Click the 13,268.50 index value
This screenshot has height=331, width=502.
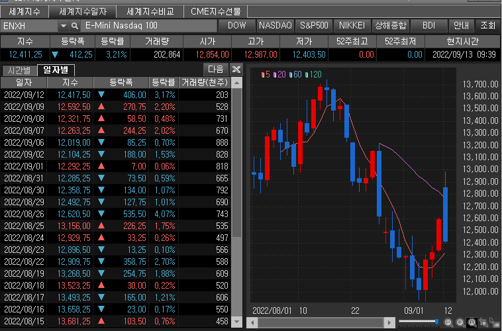(x=74, y=273)
